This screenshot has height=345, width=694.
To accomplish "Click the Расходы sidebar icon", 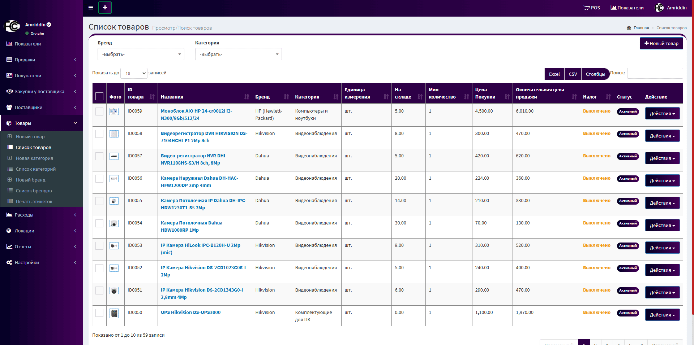I will (9, 215).
